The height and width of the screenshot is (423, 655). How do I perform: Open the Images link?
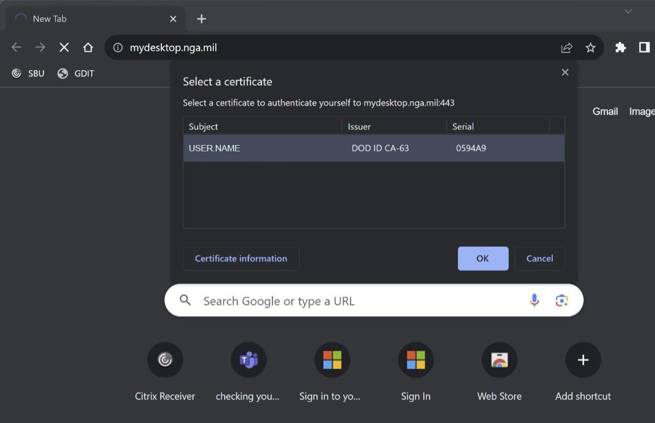point(642,112)
